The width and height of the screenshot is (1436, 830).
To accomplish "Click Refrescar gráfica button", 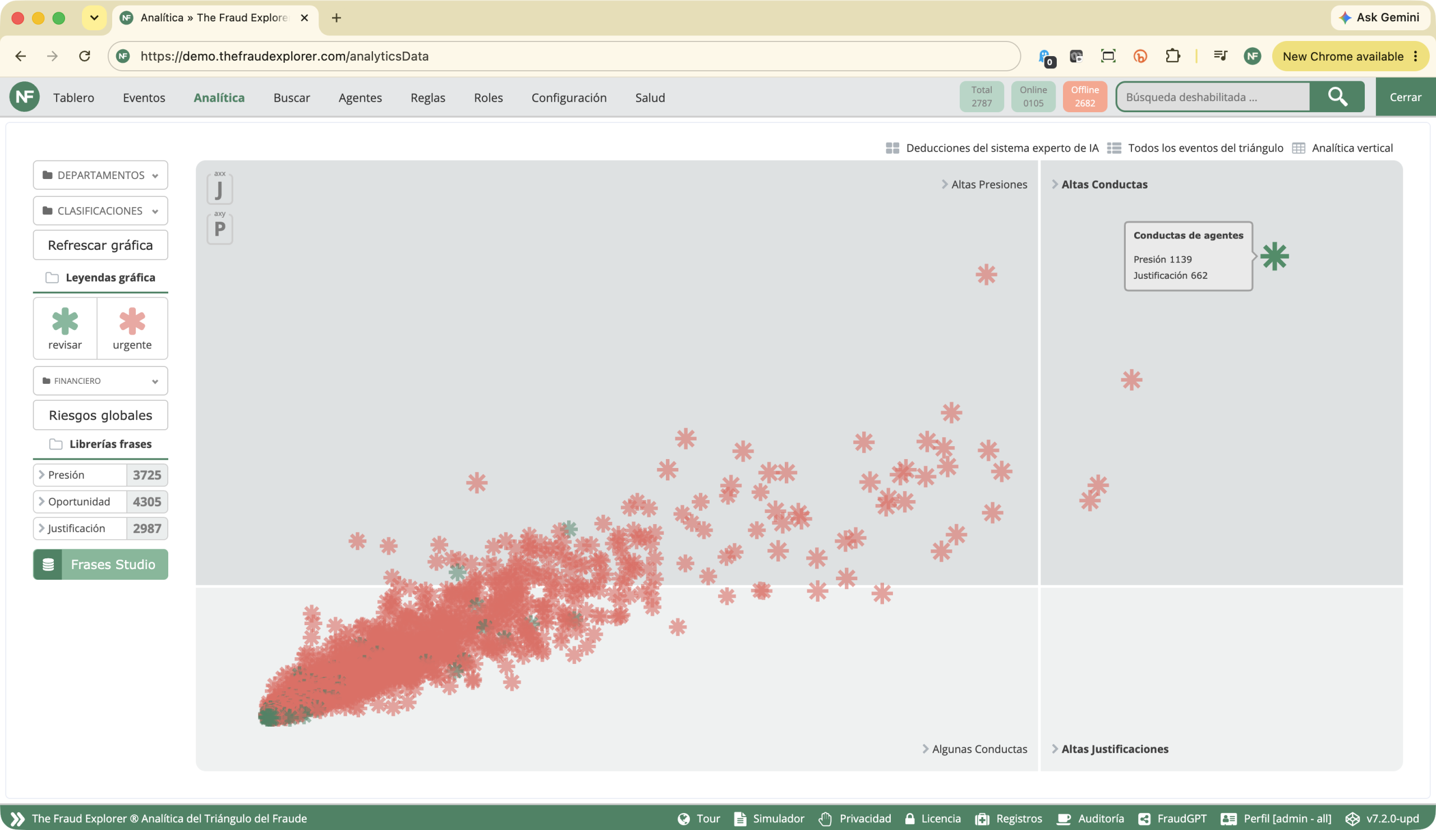I will 100,245.
